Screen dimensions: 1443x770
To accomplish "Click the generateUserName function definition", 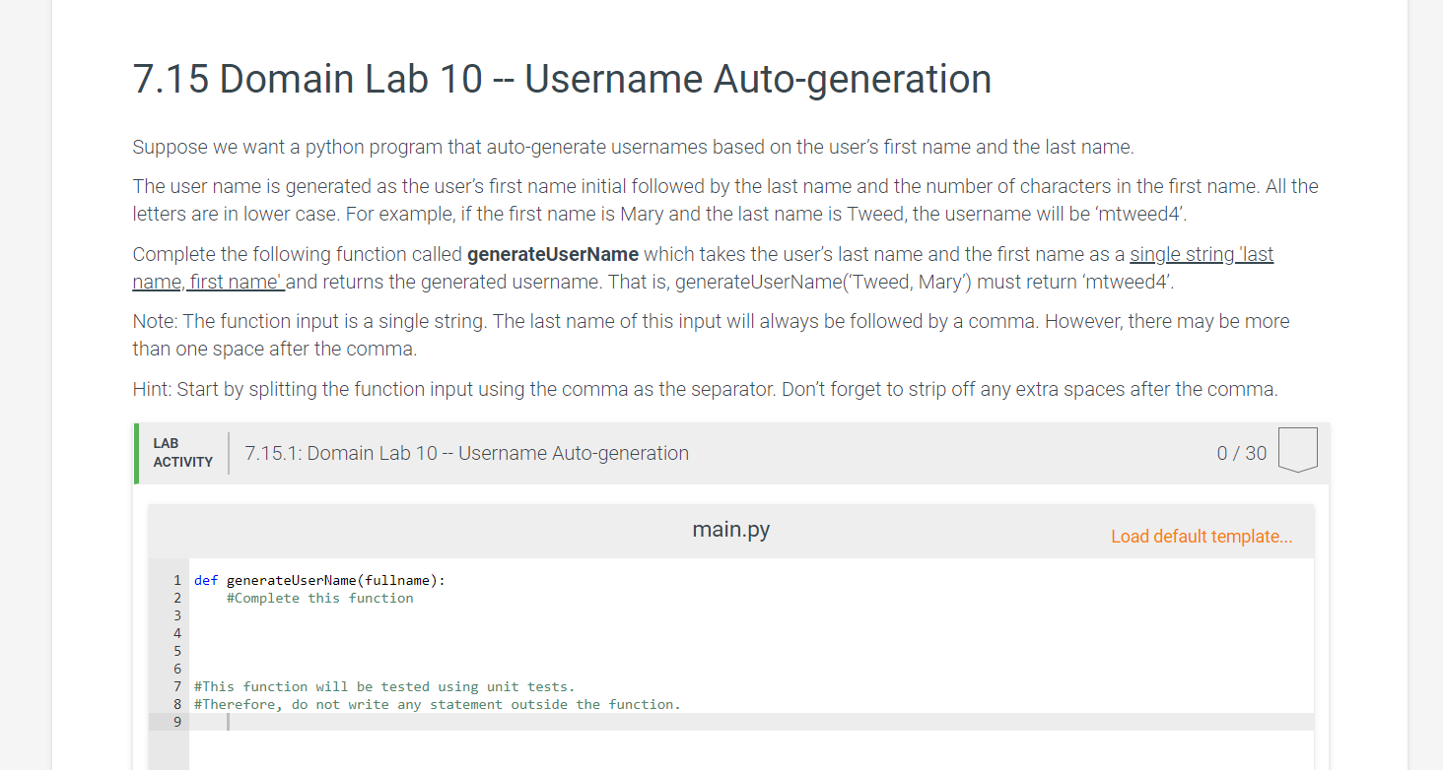I will pyautogui.click(x=291, y=580).
